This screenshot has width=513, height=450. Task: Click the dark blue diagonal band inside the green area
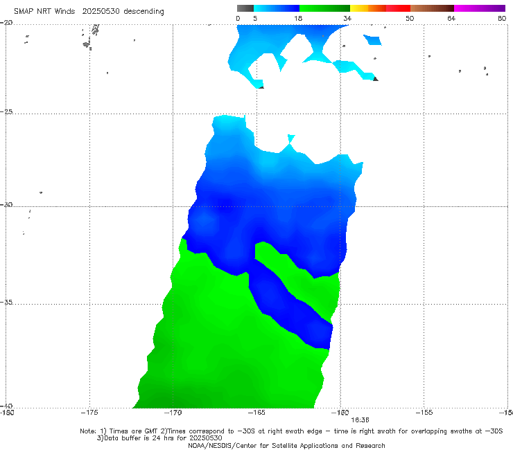(x=291, y=310)
